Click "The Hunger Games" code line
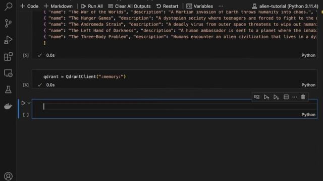 click(x=180, y=18)
